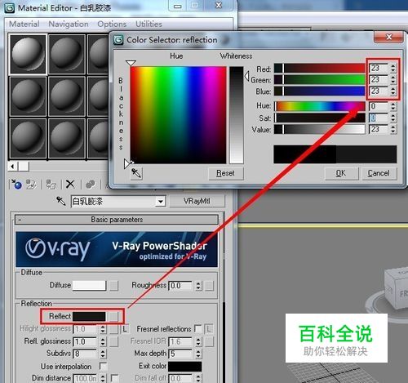Click Blue channel slider
Image resolution: width=408 pixels, height=383 pixels.
[320, 91]
